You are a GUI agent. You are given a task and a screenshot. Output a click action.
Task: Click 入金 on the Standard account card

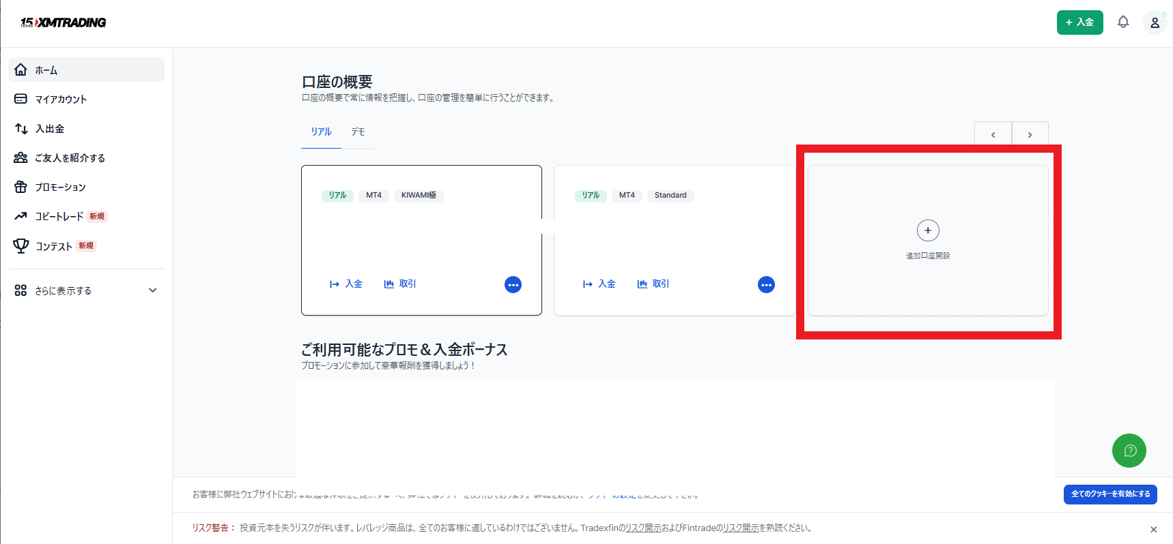[x=599, y=284]
